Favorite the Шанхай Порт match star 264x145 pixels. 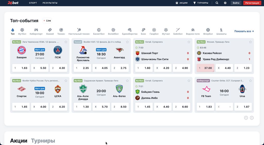click(189, 42)
